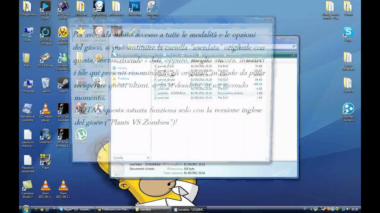This screenshot has height=213, width=380.
Task: Click the taskbar clock 20:38
Action: point(354,209)
